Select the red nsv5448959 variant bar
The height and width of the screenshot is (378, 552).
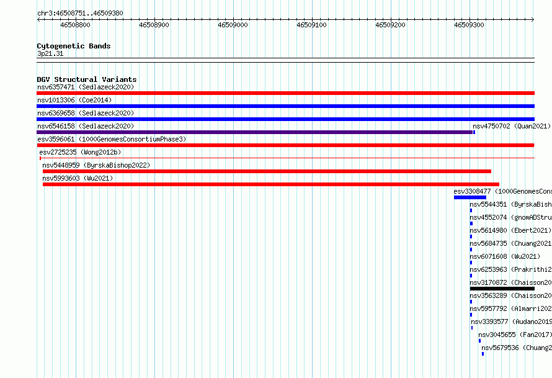tap(267, 171)
